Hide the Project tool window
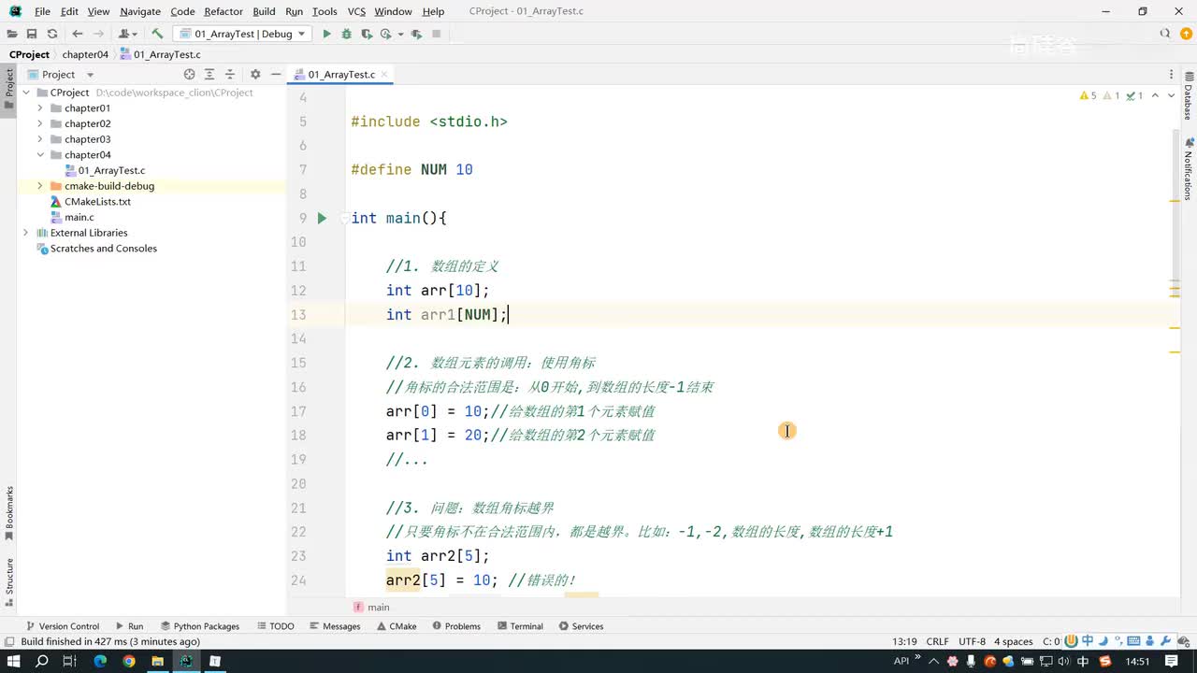The height and width of the screenshot is (673, 1197). (x=276, y=74)
